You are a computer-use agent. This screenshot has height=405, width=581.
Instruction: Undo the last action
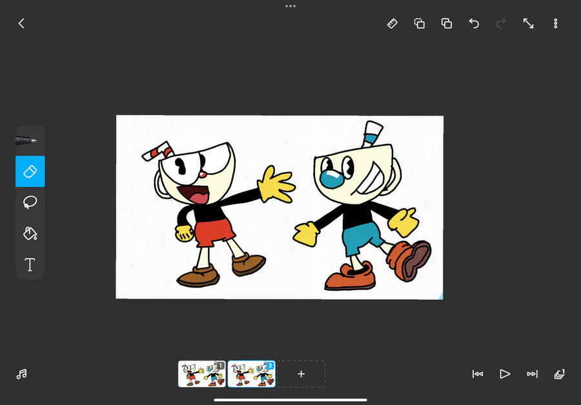click(x=474, y=24)
